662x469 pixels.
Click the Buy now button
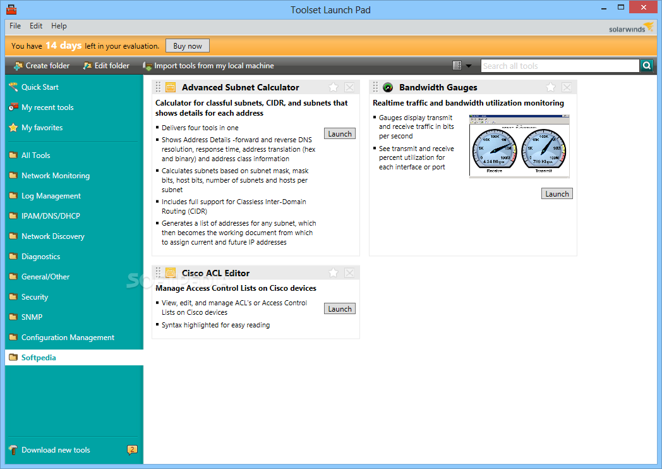(x=188, y=46)
